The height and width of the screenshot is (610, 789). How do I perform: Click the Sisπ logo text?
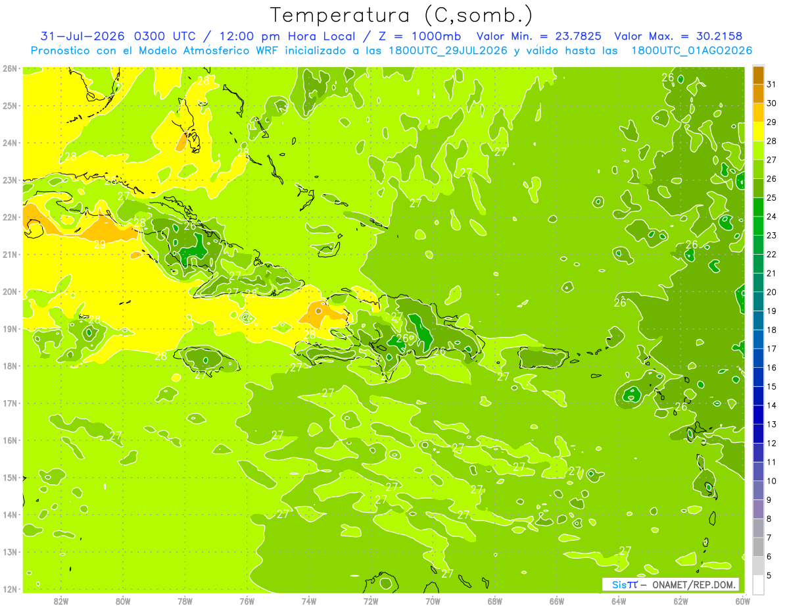coord(624,584)
